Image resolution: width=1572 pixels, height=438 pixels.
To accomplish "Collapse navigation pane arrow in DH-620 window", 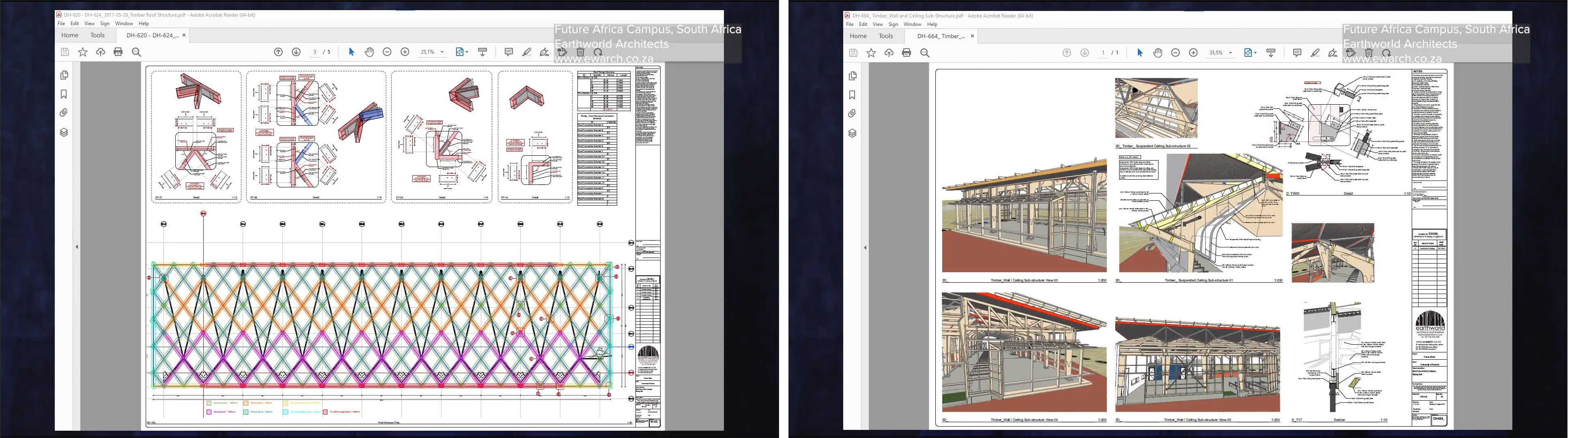I will pyautogui.click(x=77, y=247).
